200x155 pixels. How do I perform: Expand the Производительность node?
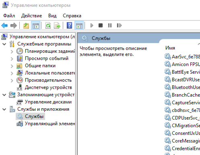tap(12, 81)
